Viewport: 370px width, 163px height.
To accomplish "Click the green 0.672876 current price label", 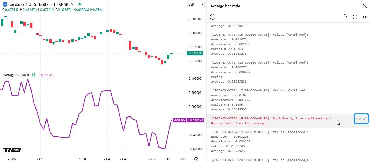I will point(195,53).
